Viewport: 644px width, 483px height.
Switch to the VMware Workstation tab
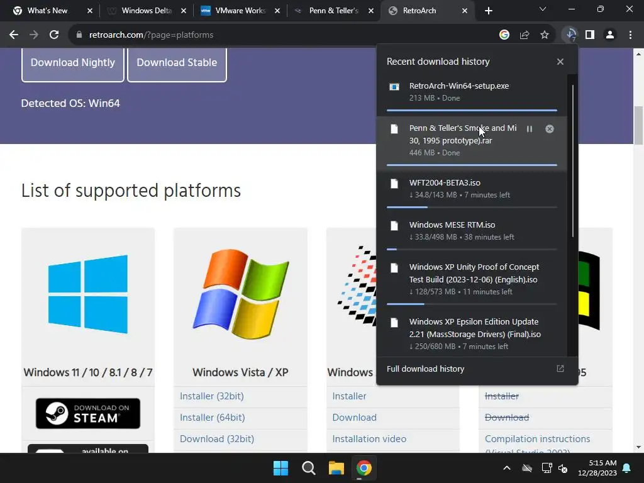240,11
